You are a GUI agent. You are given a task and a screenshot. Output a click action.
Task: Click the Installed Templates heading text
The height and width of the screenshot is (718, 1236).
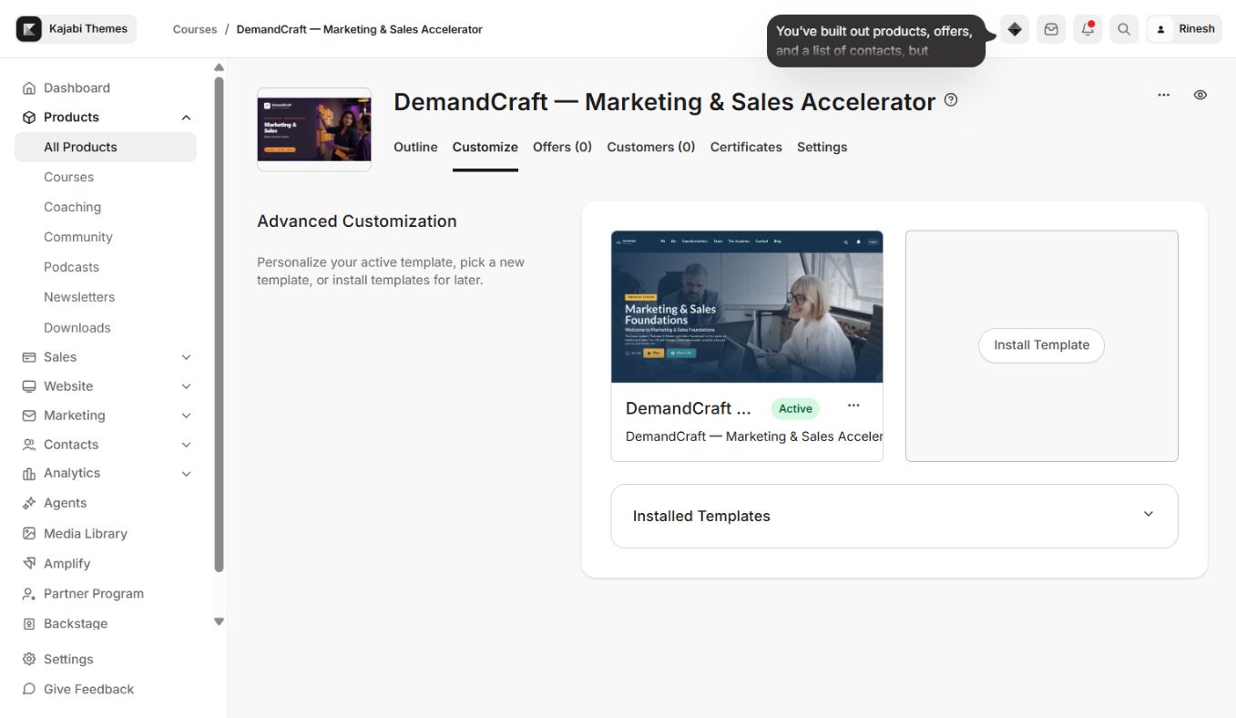pos(701,516)
